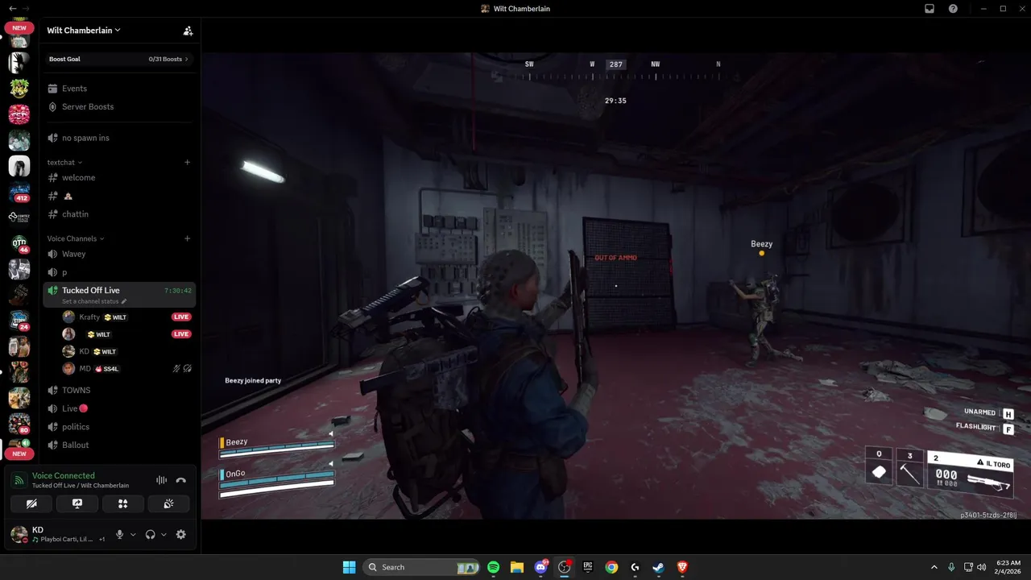This screenshot has width=1031, height=580.
Task: Mute microphone in user panel
Action: tap(119, 534)
